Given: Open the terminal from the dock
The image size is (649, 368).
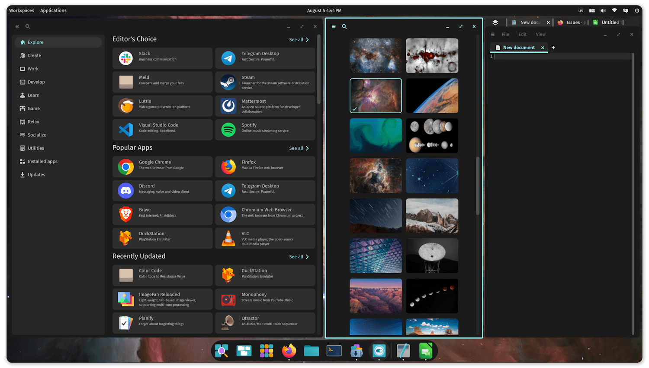Looking at the screenshot, I should point(334,351).
